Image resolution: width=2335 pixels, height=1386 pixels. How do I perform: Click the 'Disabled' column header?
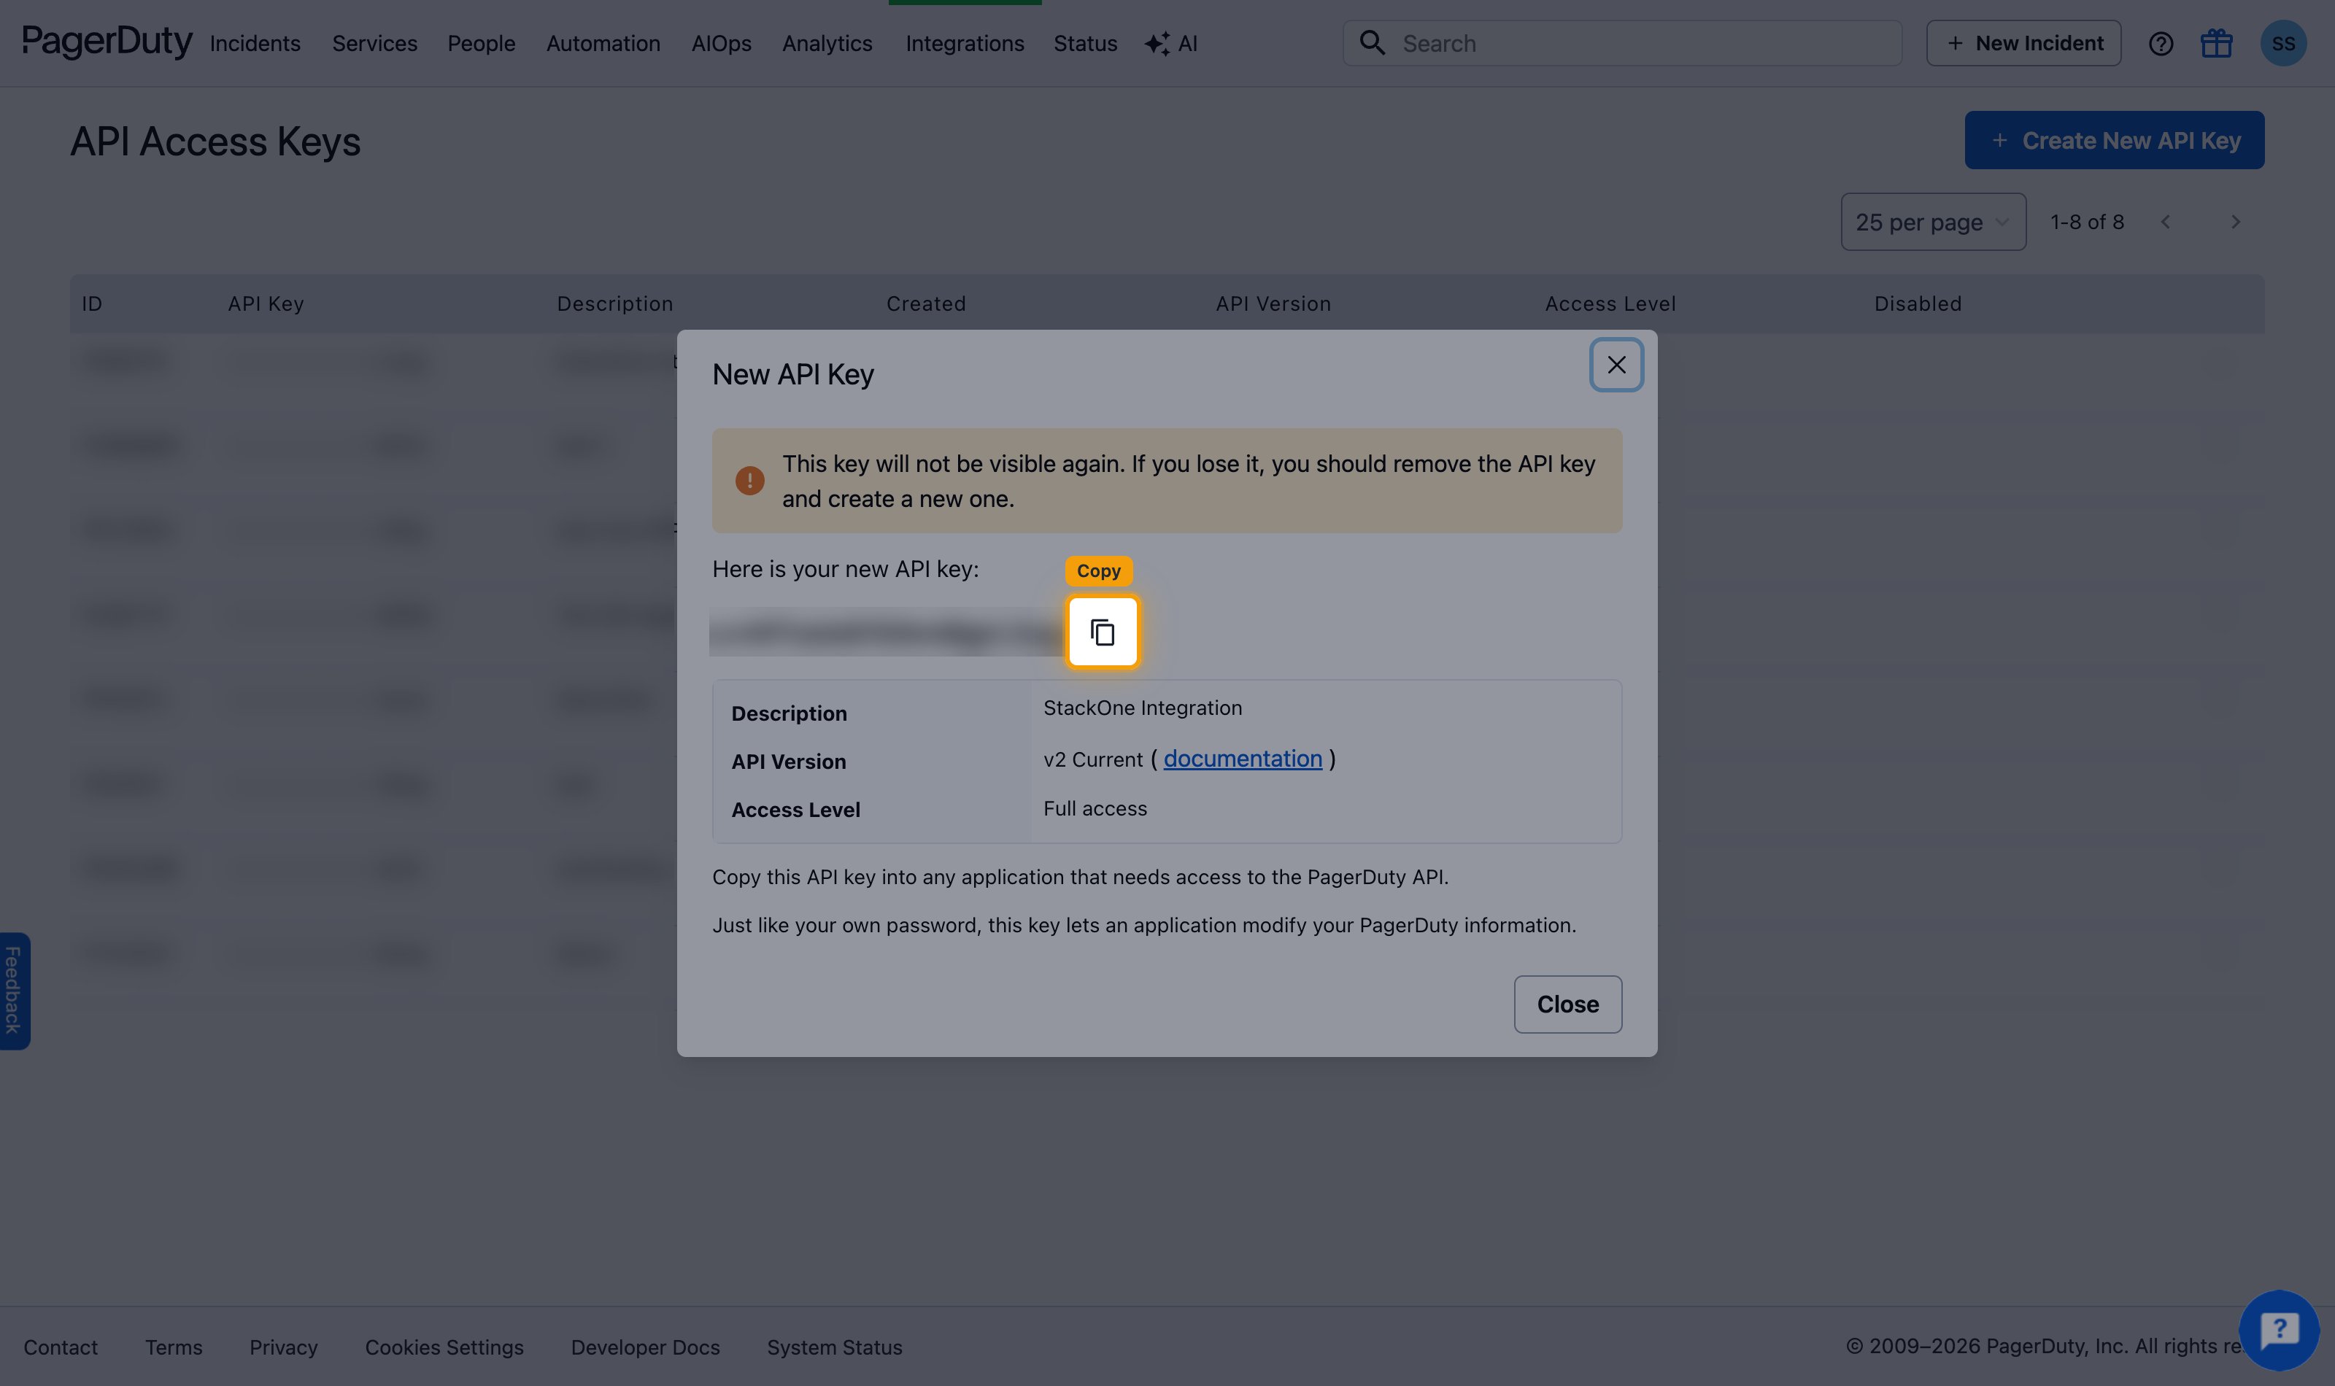pos(1918,303)
